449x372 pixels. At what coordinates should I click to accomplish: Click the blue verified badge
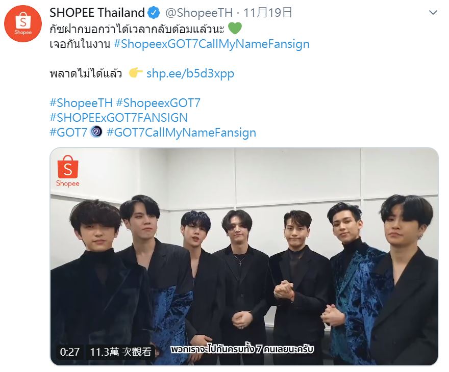[x=154, y=13]
